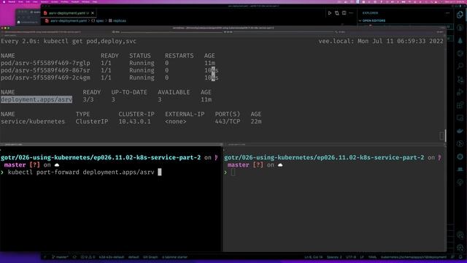Click the 3/3 ready value for the deployment

click(x=88, y=99)
